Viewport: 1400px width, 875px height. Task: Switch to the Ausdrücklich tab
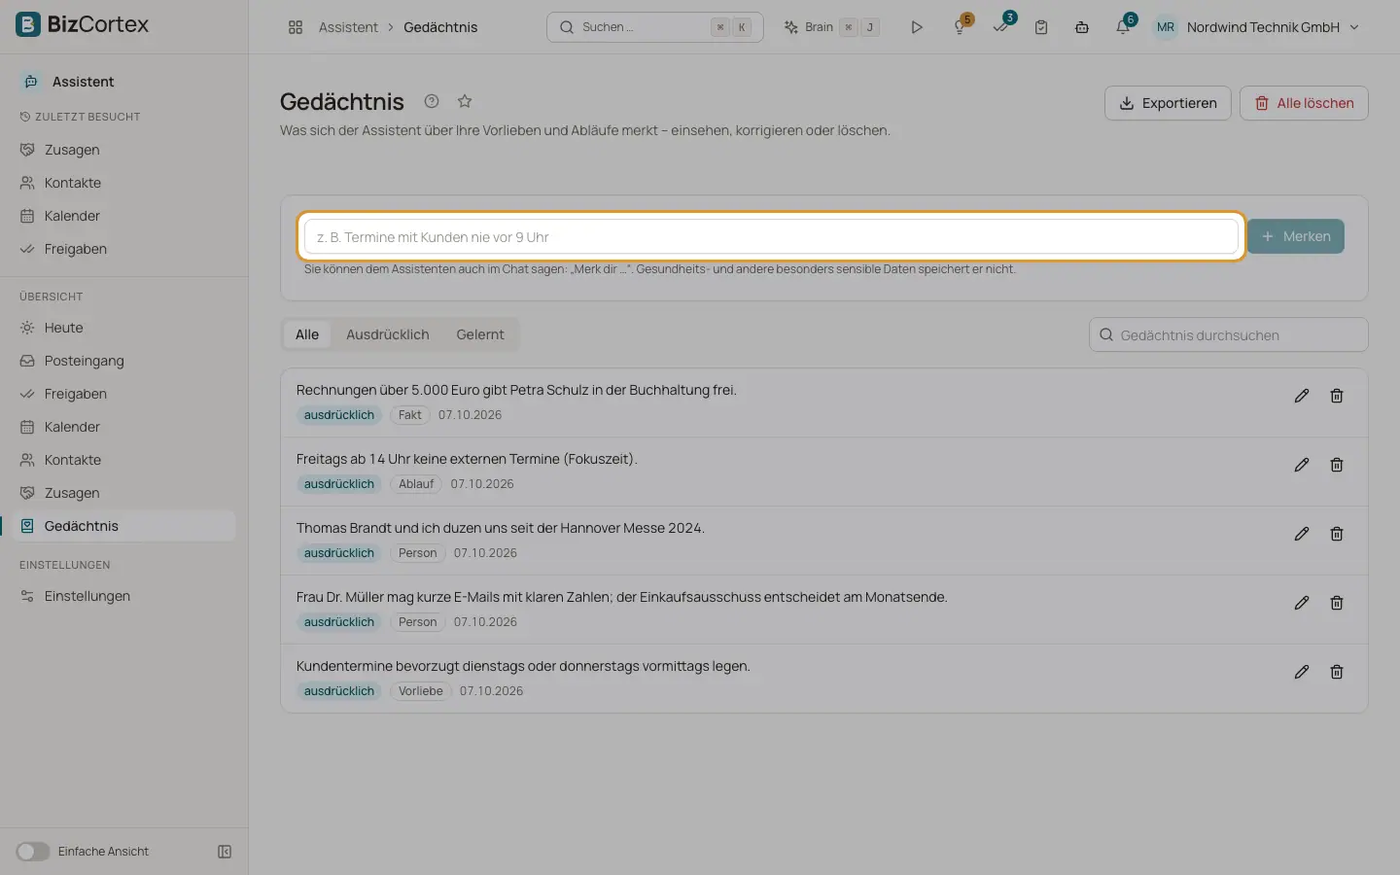pos(387,334)
